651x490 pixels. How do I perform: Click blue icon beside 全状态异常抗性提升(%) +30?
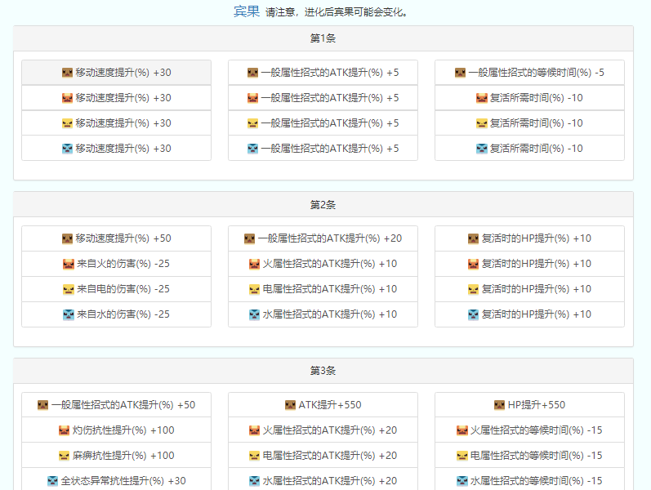click(x=53, y=481)
